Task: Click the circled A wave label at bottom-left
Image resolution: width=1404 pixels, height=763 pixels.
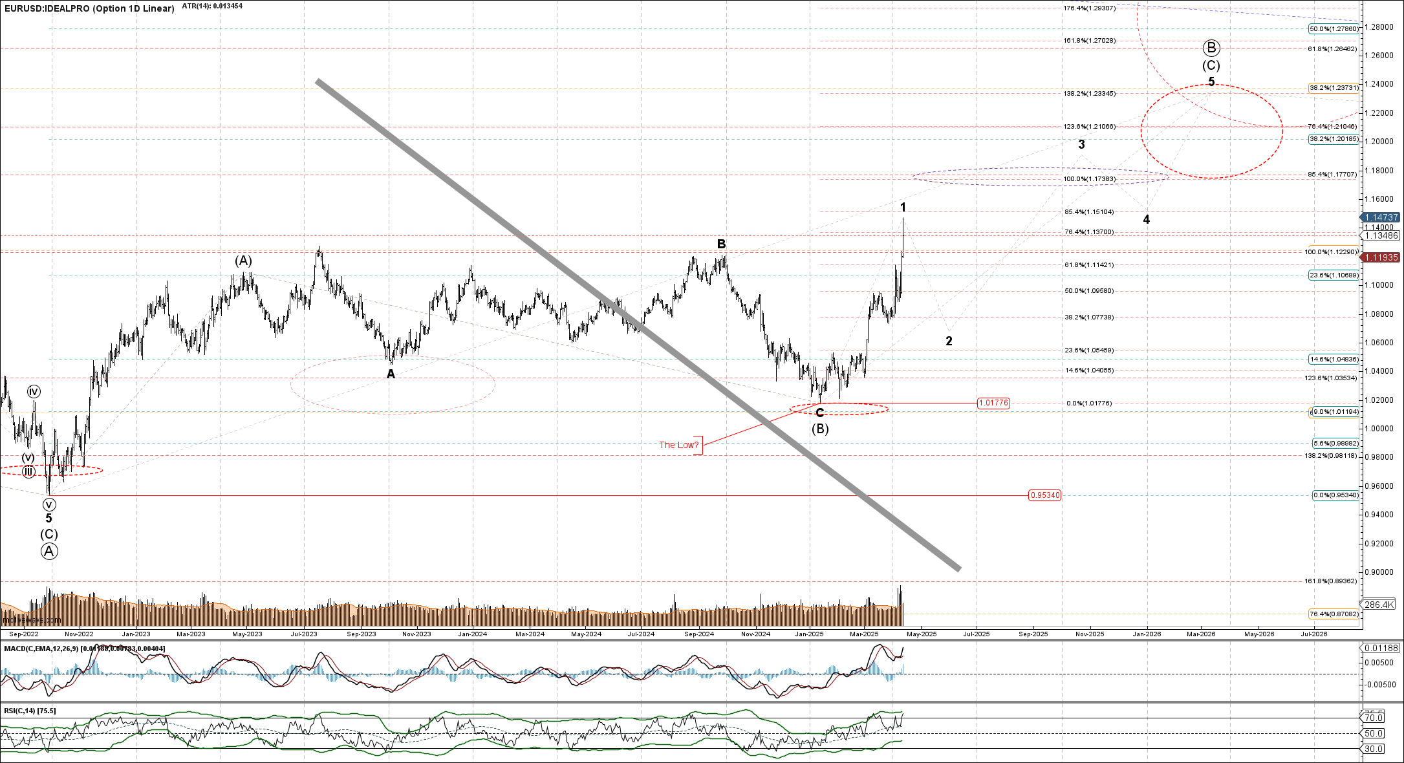Action: [49, 551]
